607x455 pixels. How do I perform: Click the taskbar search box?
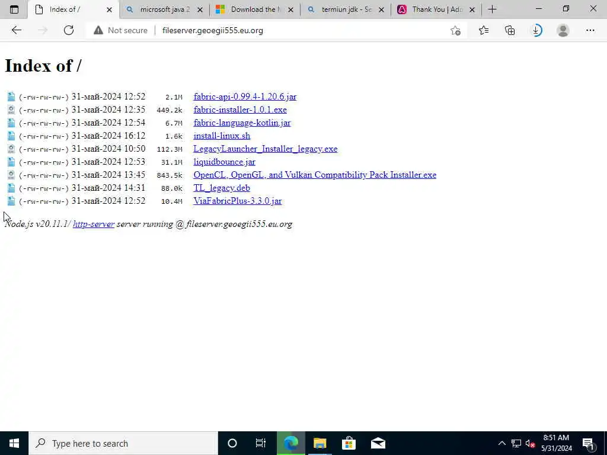point(123,443)
